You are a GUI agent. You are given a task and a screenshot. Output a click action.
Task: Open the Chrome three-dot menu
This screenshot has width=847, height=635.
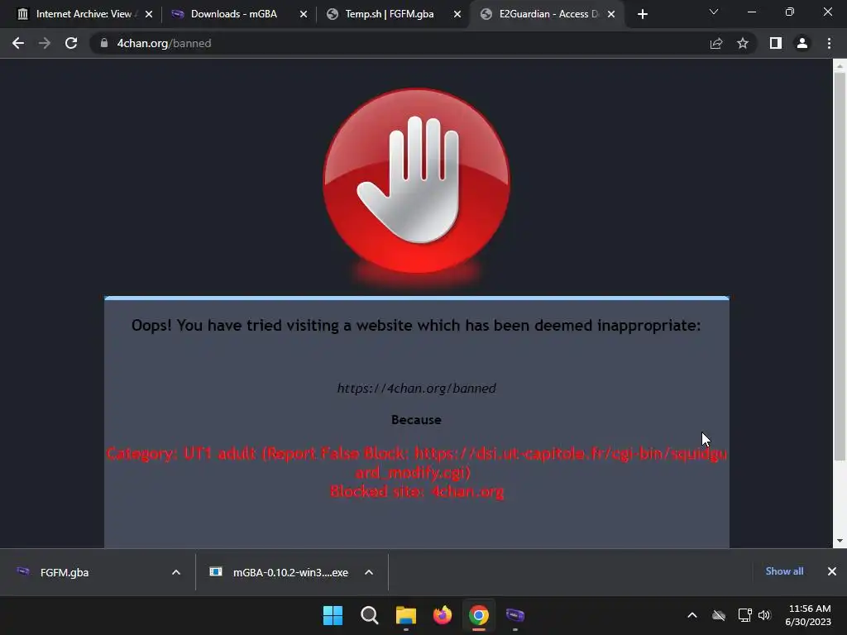click(829, 43)
